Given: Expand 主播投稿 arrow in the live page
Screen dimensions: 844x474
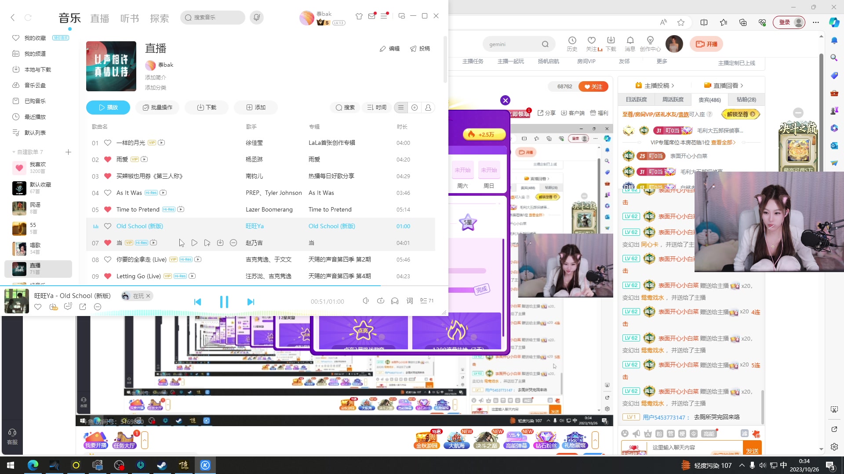Looking at the screenshot, I should point(673,86).
